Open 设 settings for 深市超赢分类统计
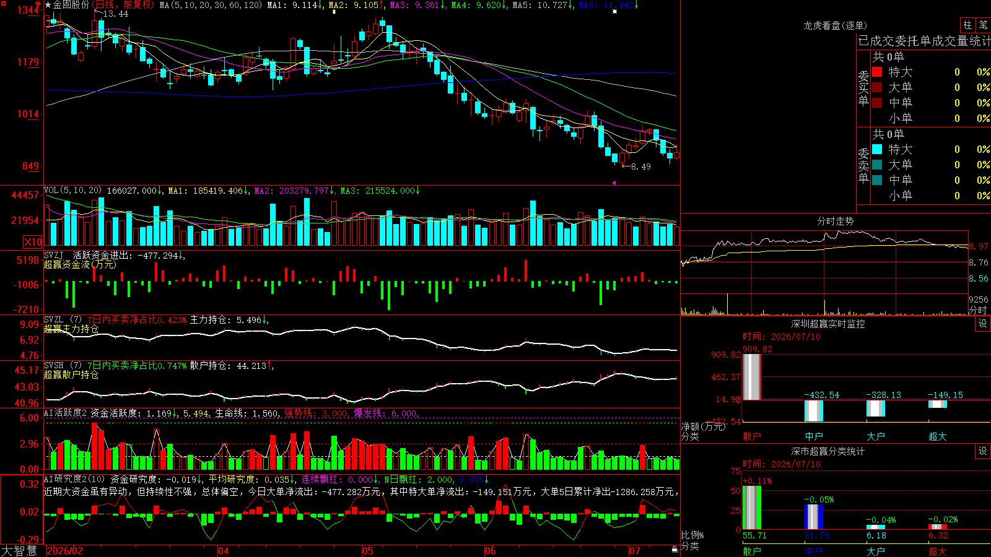This screenshot has height=557, width=991. tap(983, 451)
